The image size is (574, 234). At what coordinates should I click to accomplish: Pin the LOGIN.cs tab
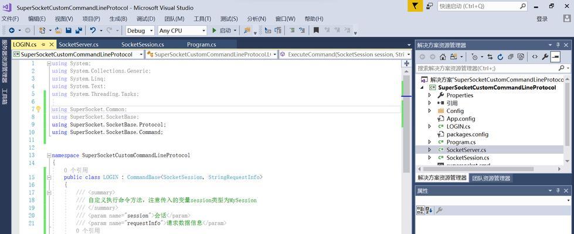pos(43,44)
